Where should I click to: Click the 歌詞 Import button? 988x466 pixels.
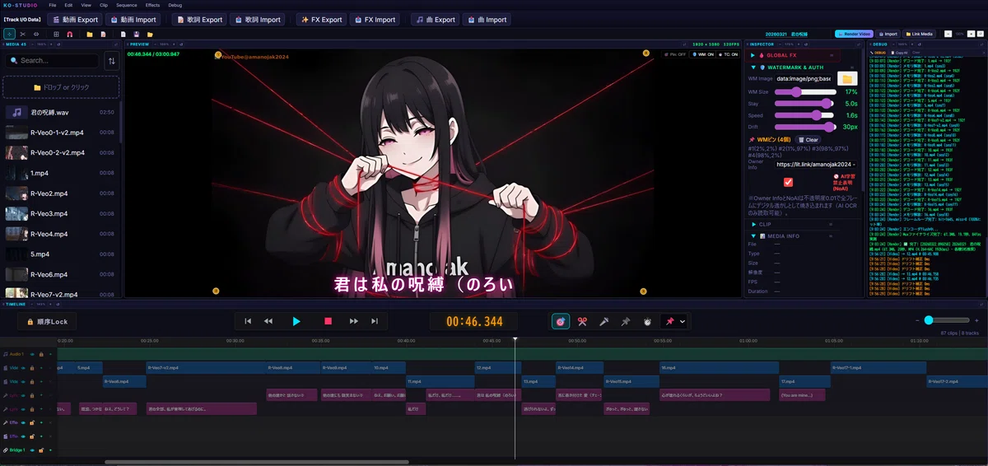tap(257, 20)
